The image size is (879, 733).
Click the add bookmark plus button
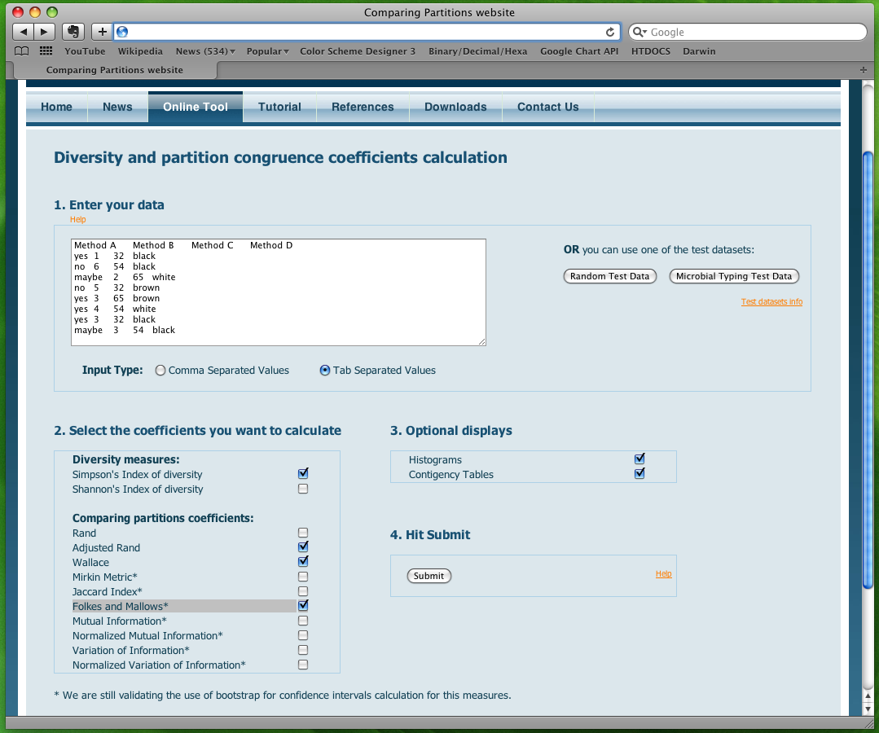102,32
